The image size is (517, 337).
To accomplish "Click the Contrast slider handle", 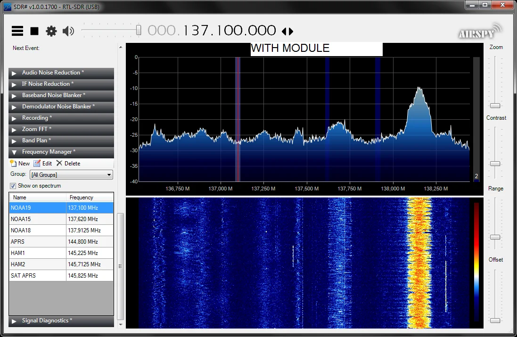I will (495, 164).
